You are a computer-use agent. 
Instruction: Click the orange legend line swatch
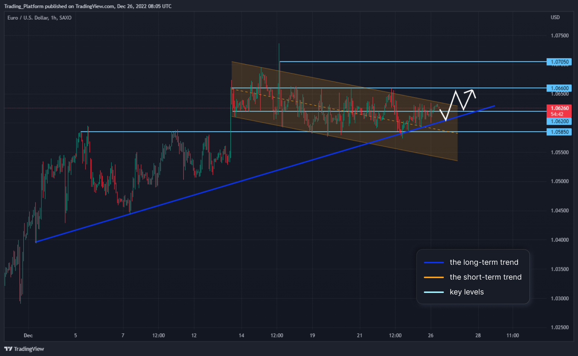[x=434, y=277]
